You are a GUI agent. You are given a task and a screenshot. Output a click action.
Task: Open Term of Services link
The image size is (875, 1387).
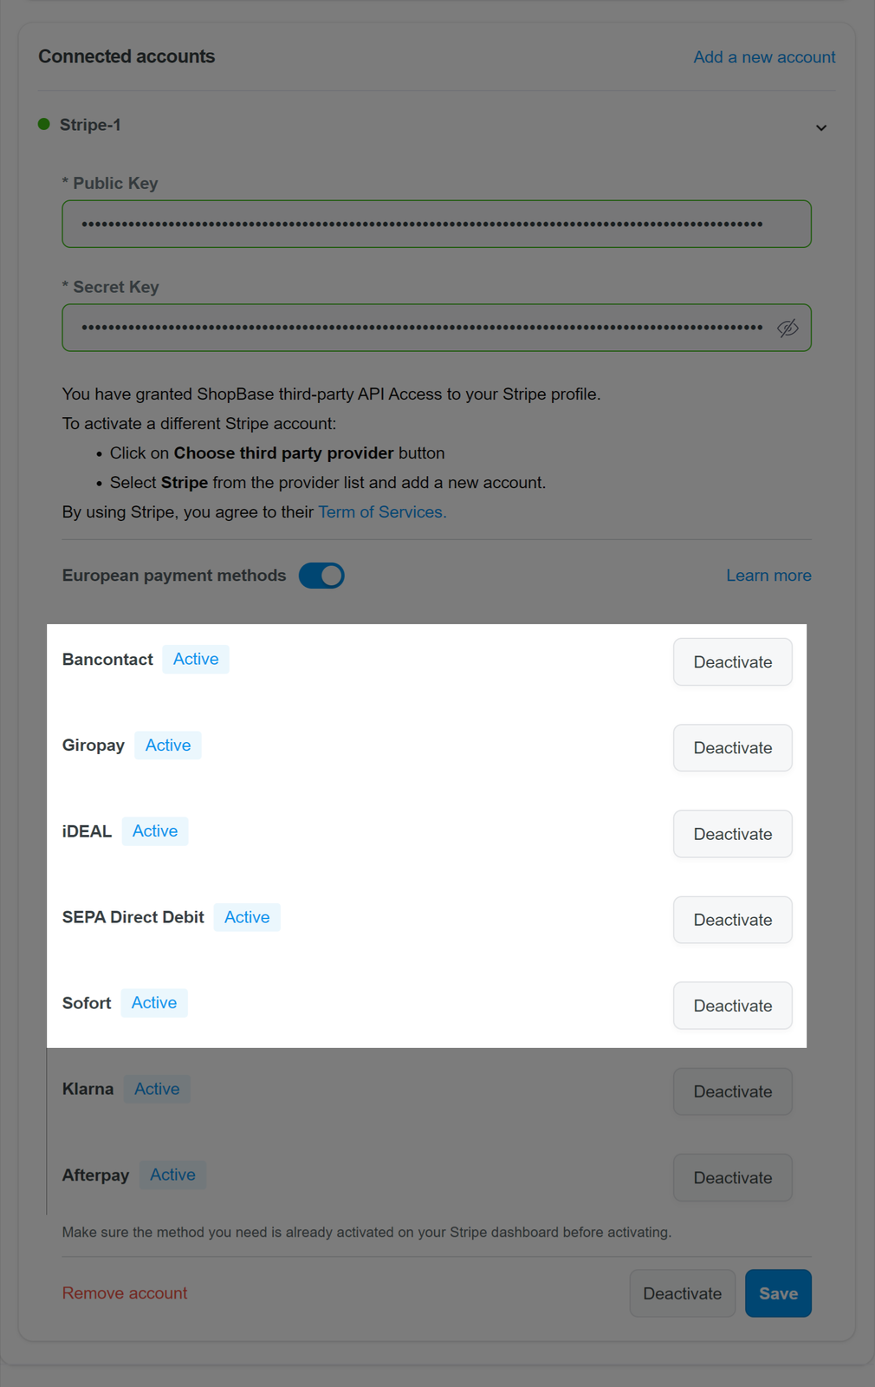[x=382, y=512]
